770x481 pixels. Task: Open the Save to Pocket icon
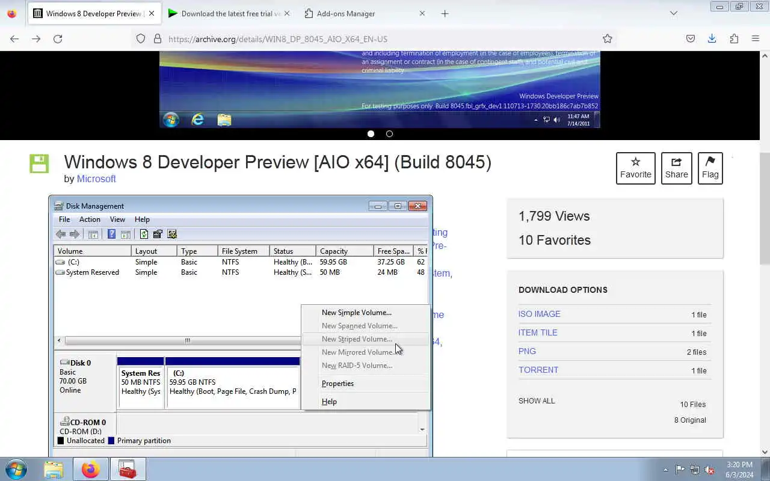click(x=691, y=38)
